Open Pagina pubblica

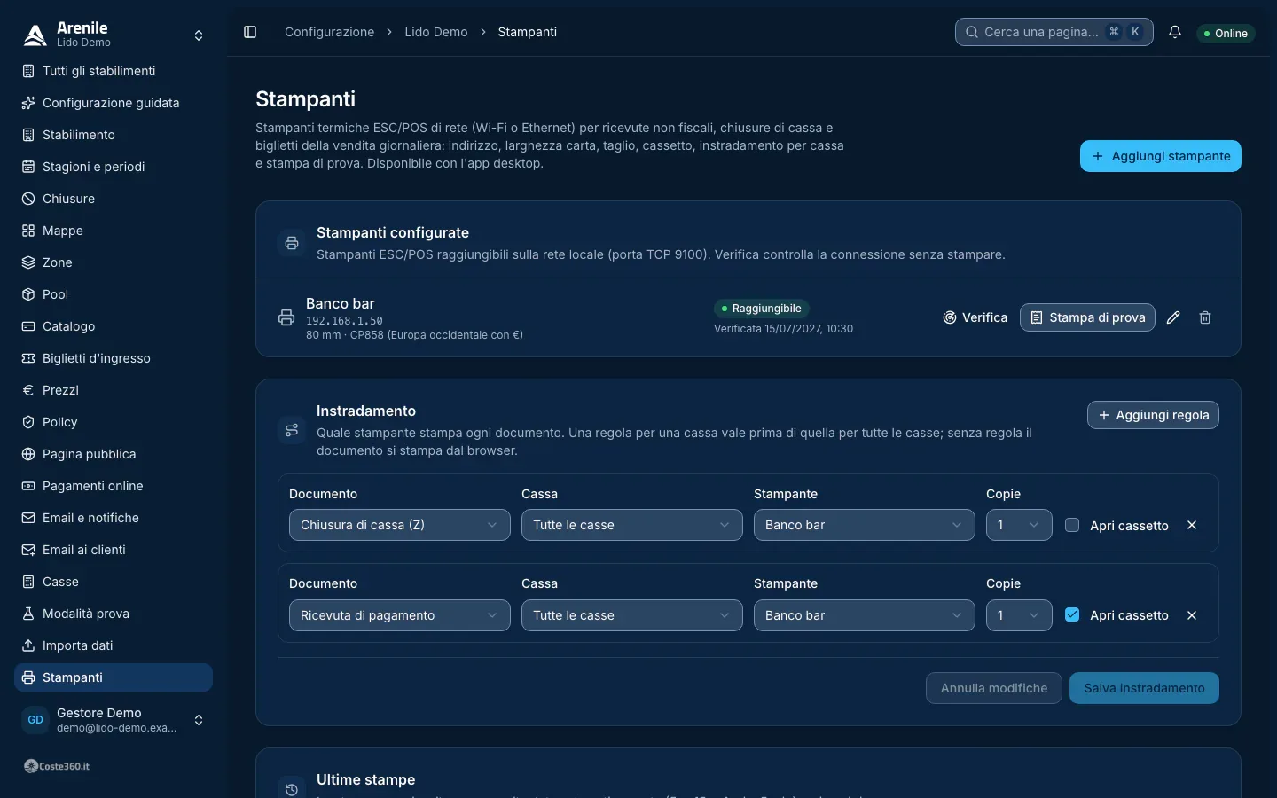114,454
